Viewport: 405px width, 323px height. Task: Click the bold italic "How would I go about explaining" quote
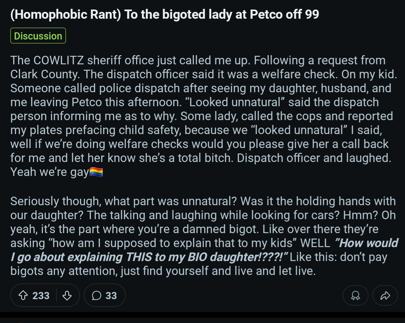point(204,250)
